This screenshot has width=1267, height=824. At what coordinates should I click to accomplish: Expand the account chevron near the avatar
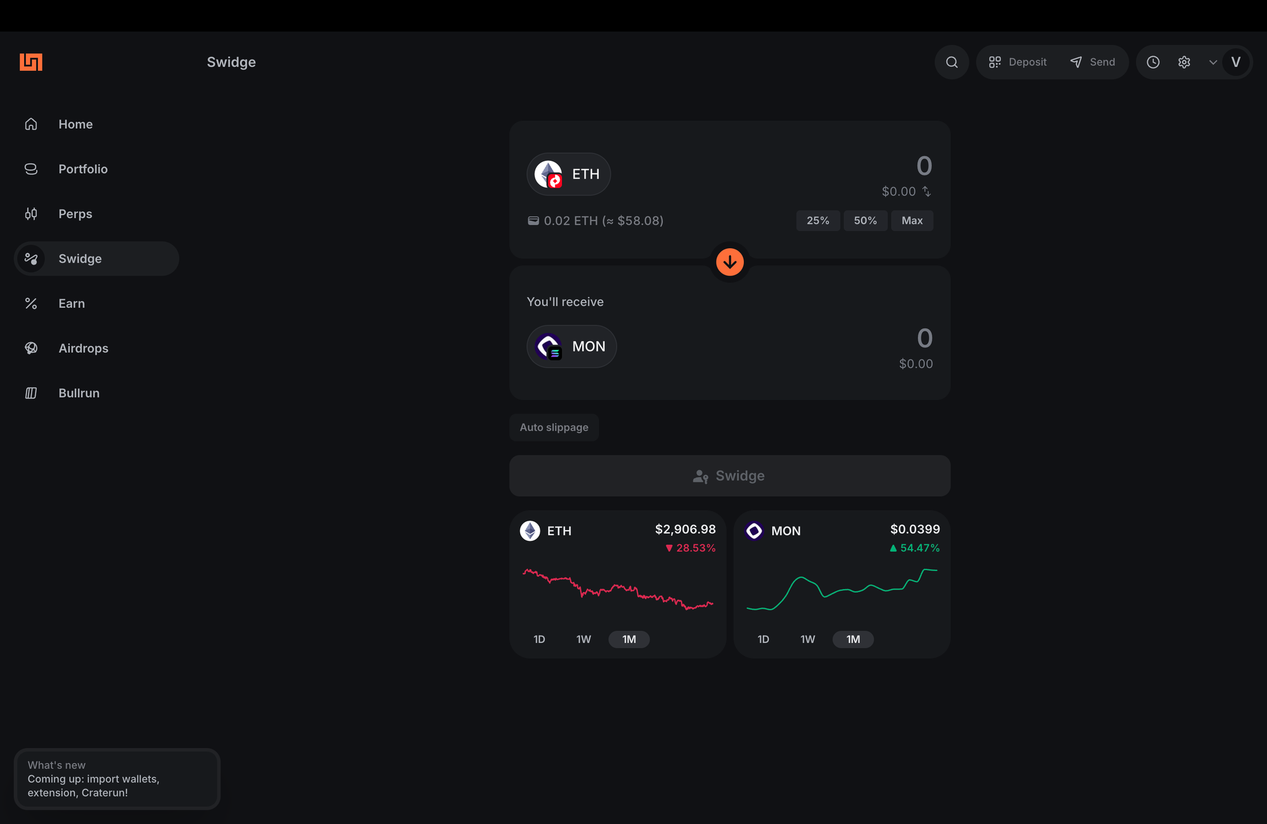pyautogui.click(x=1213, y=61)
